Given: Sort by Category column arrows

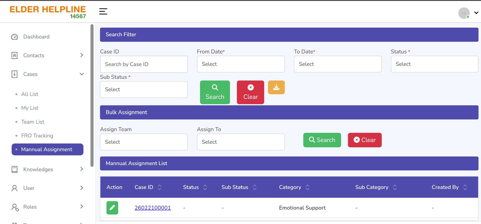Looking at the screenshot, I should [x=308, y=187].
